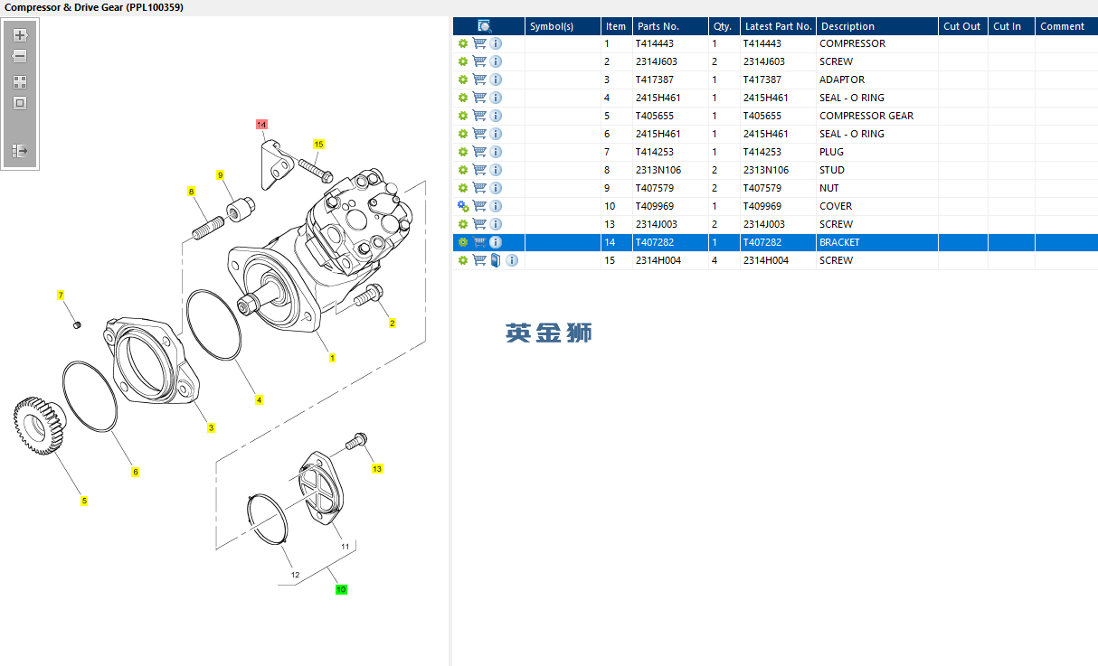Click green callout 10 cover label
1098x666 pixels.
tap(341, 589)
